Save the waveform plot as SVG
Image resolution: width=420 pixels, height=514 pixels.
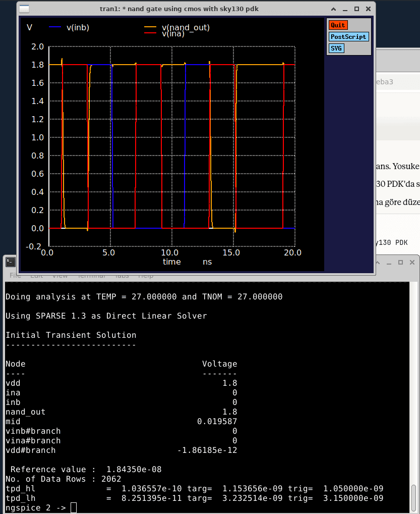pos(336,48)
